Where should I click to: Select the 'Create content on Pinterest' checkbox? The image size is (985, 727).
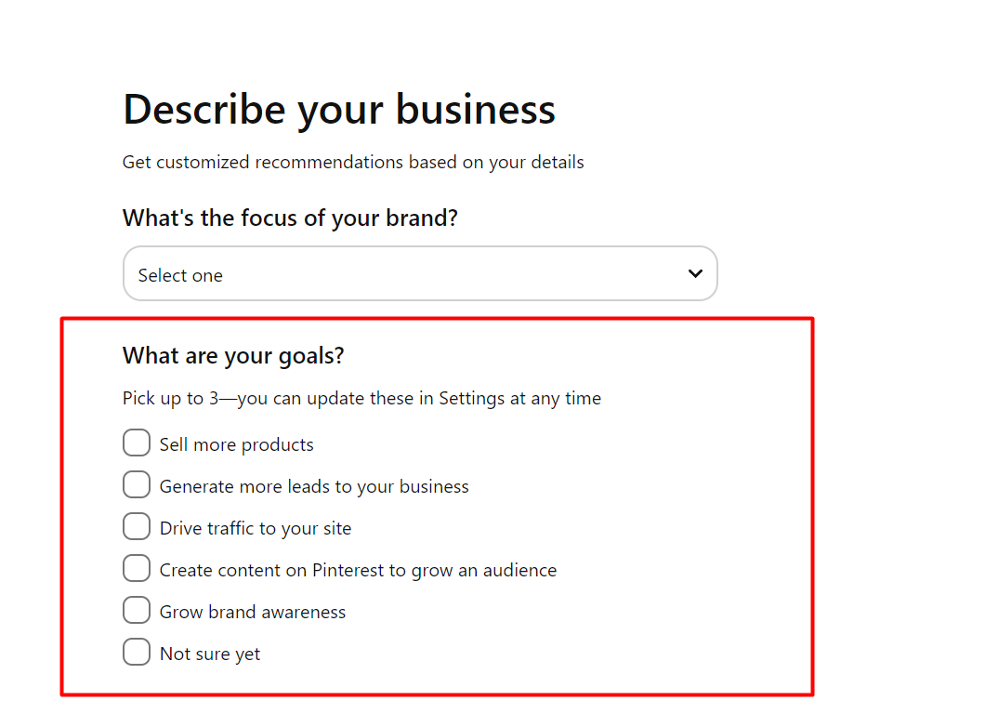click(137, 569)
